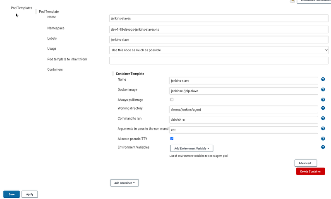
Task: Open help for container Name field
Action: click(x=323, y=79)
